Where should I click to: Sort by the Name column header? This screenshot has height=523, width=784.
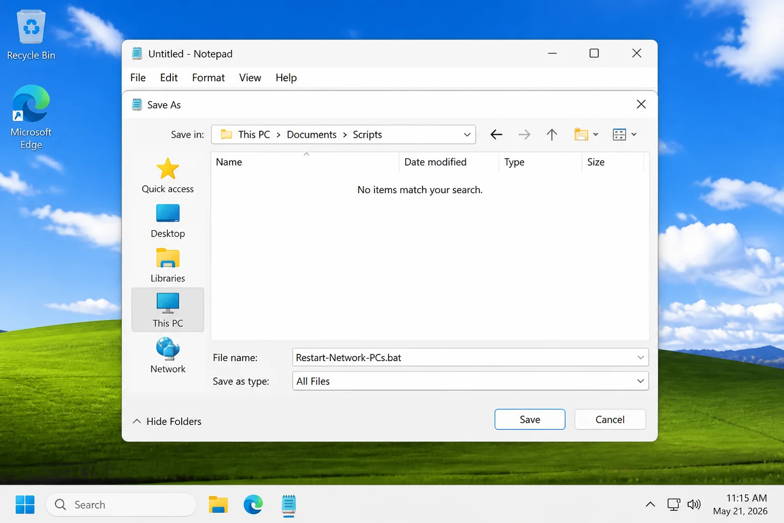click(x=305, y=162)
